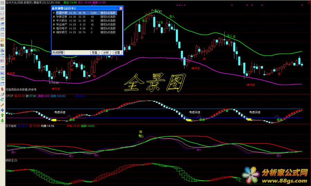Viewport: 311px width, 186px height.
Task: Click the chain link icon
Action: tap(2, 94)
